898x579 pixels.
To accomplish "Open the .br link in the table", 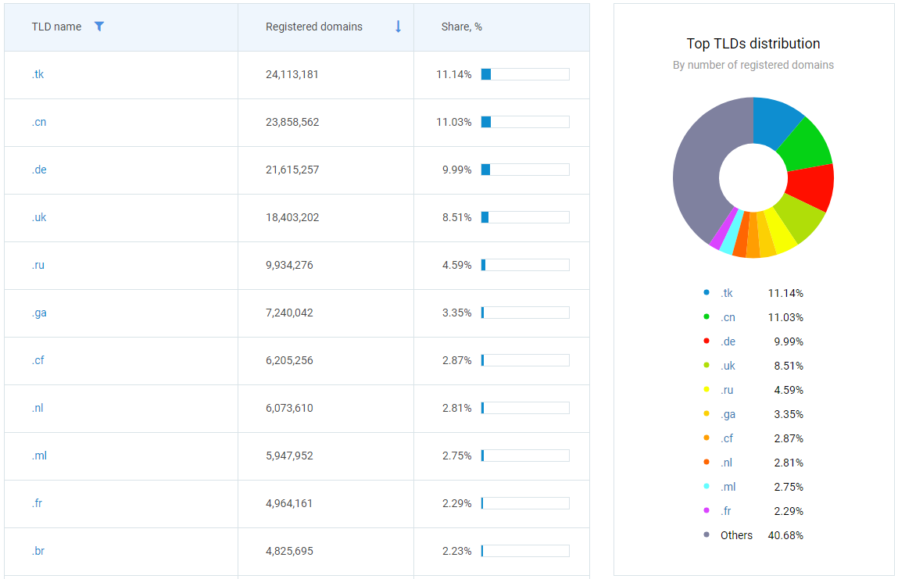I will (x=38, y=551).
